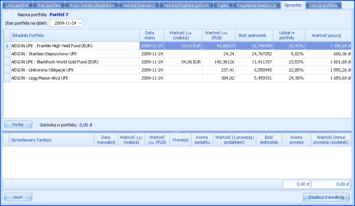Open Stopy zwrotu składników tab

(92, 5)
